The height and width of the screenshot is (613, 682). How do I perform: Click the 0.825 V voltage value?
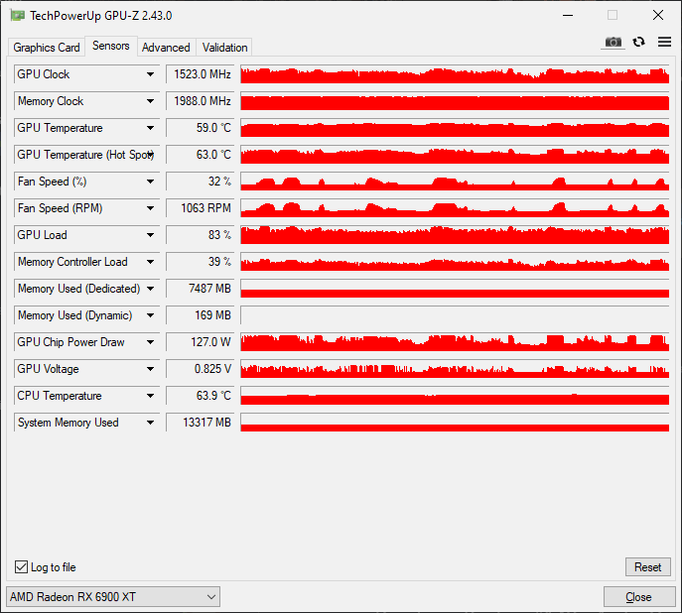200,369
